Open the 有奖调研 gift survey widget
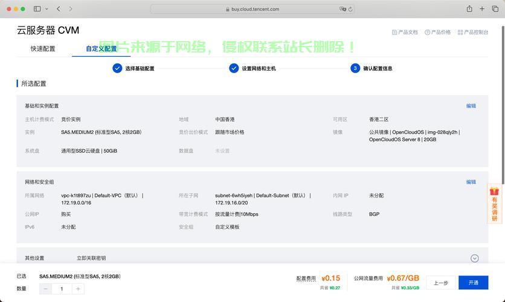Viewport: 505px width, 302px height. pyautogui.click(x=494, y=204)
